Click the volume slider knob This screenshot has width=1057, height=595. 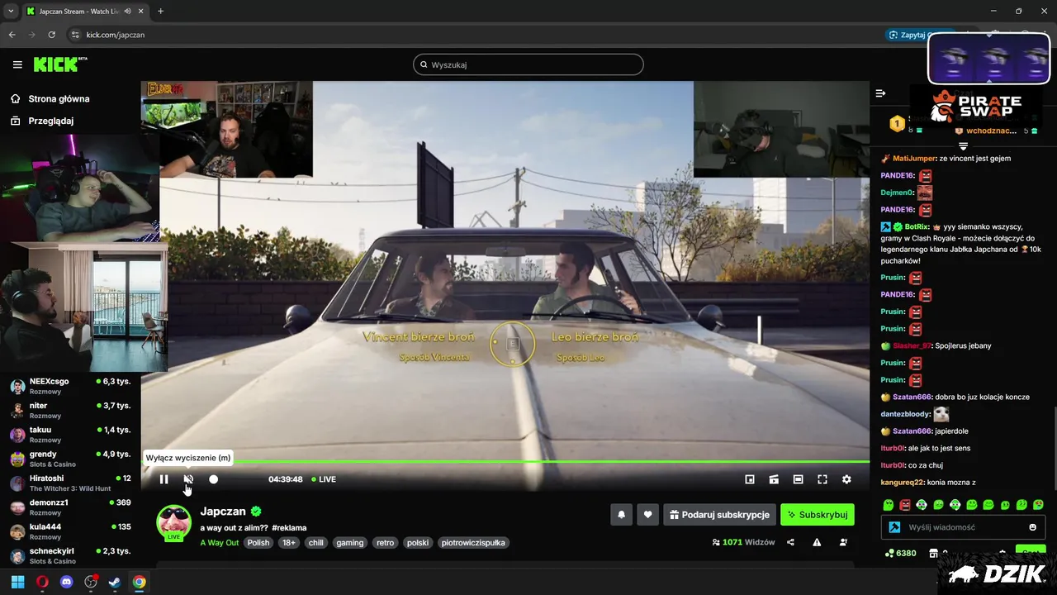213,479
